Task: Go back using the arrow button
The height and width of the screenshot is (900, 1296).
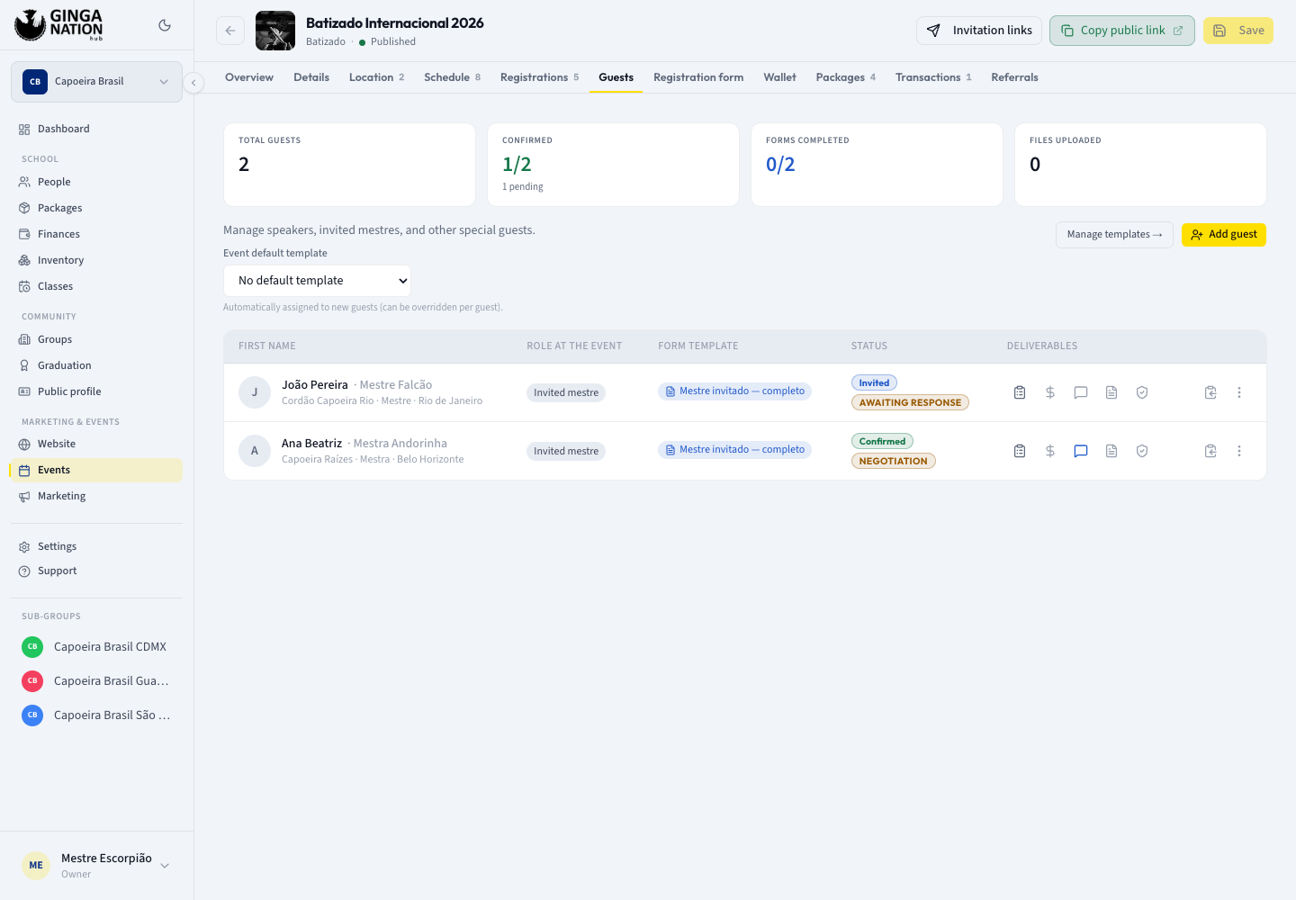Action: [230, 31]
